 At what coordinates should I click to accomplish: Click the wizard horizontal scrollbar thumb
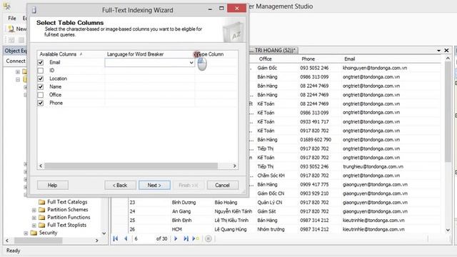click(x=131, y=166)
